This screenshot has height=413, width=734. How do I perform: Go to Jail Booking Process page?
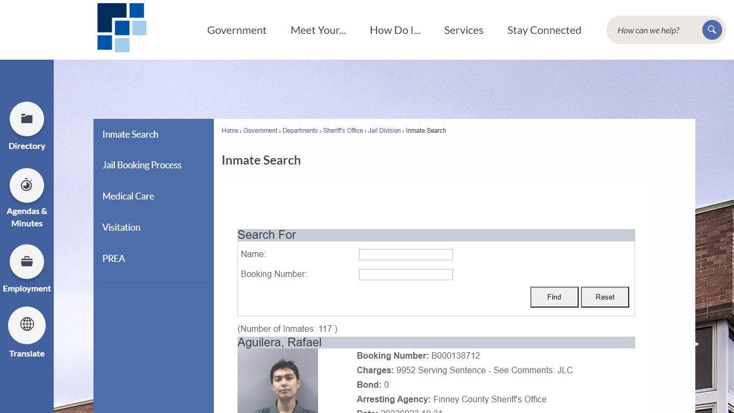(142, 165)
